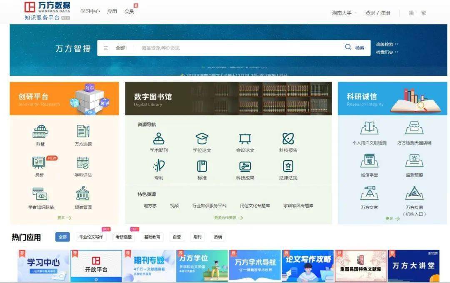Expand the 全部 search scope dropdown
The width and height of the screenshot is (450, 283).
120,48
